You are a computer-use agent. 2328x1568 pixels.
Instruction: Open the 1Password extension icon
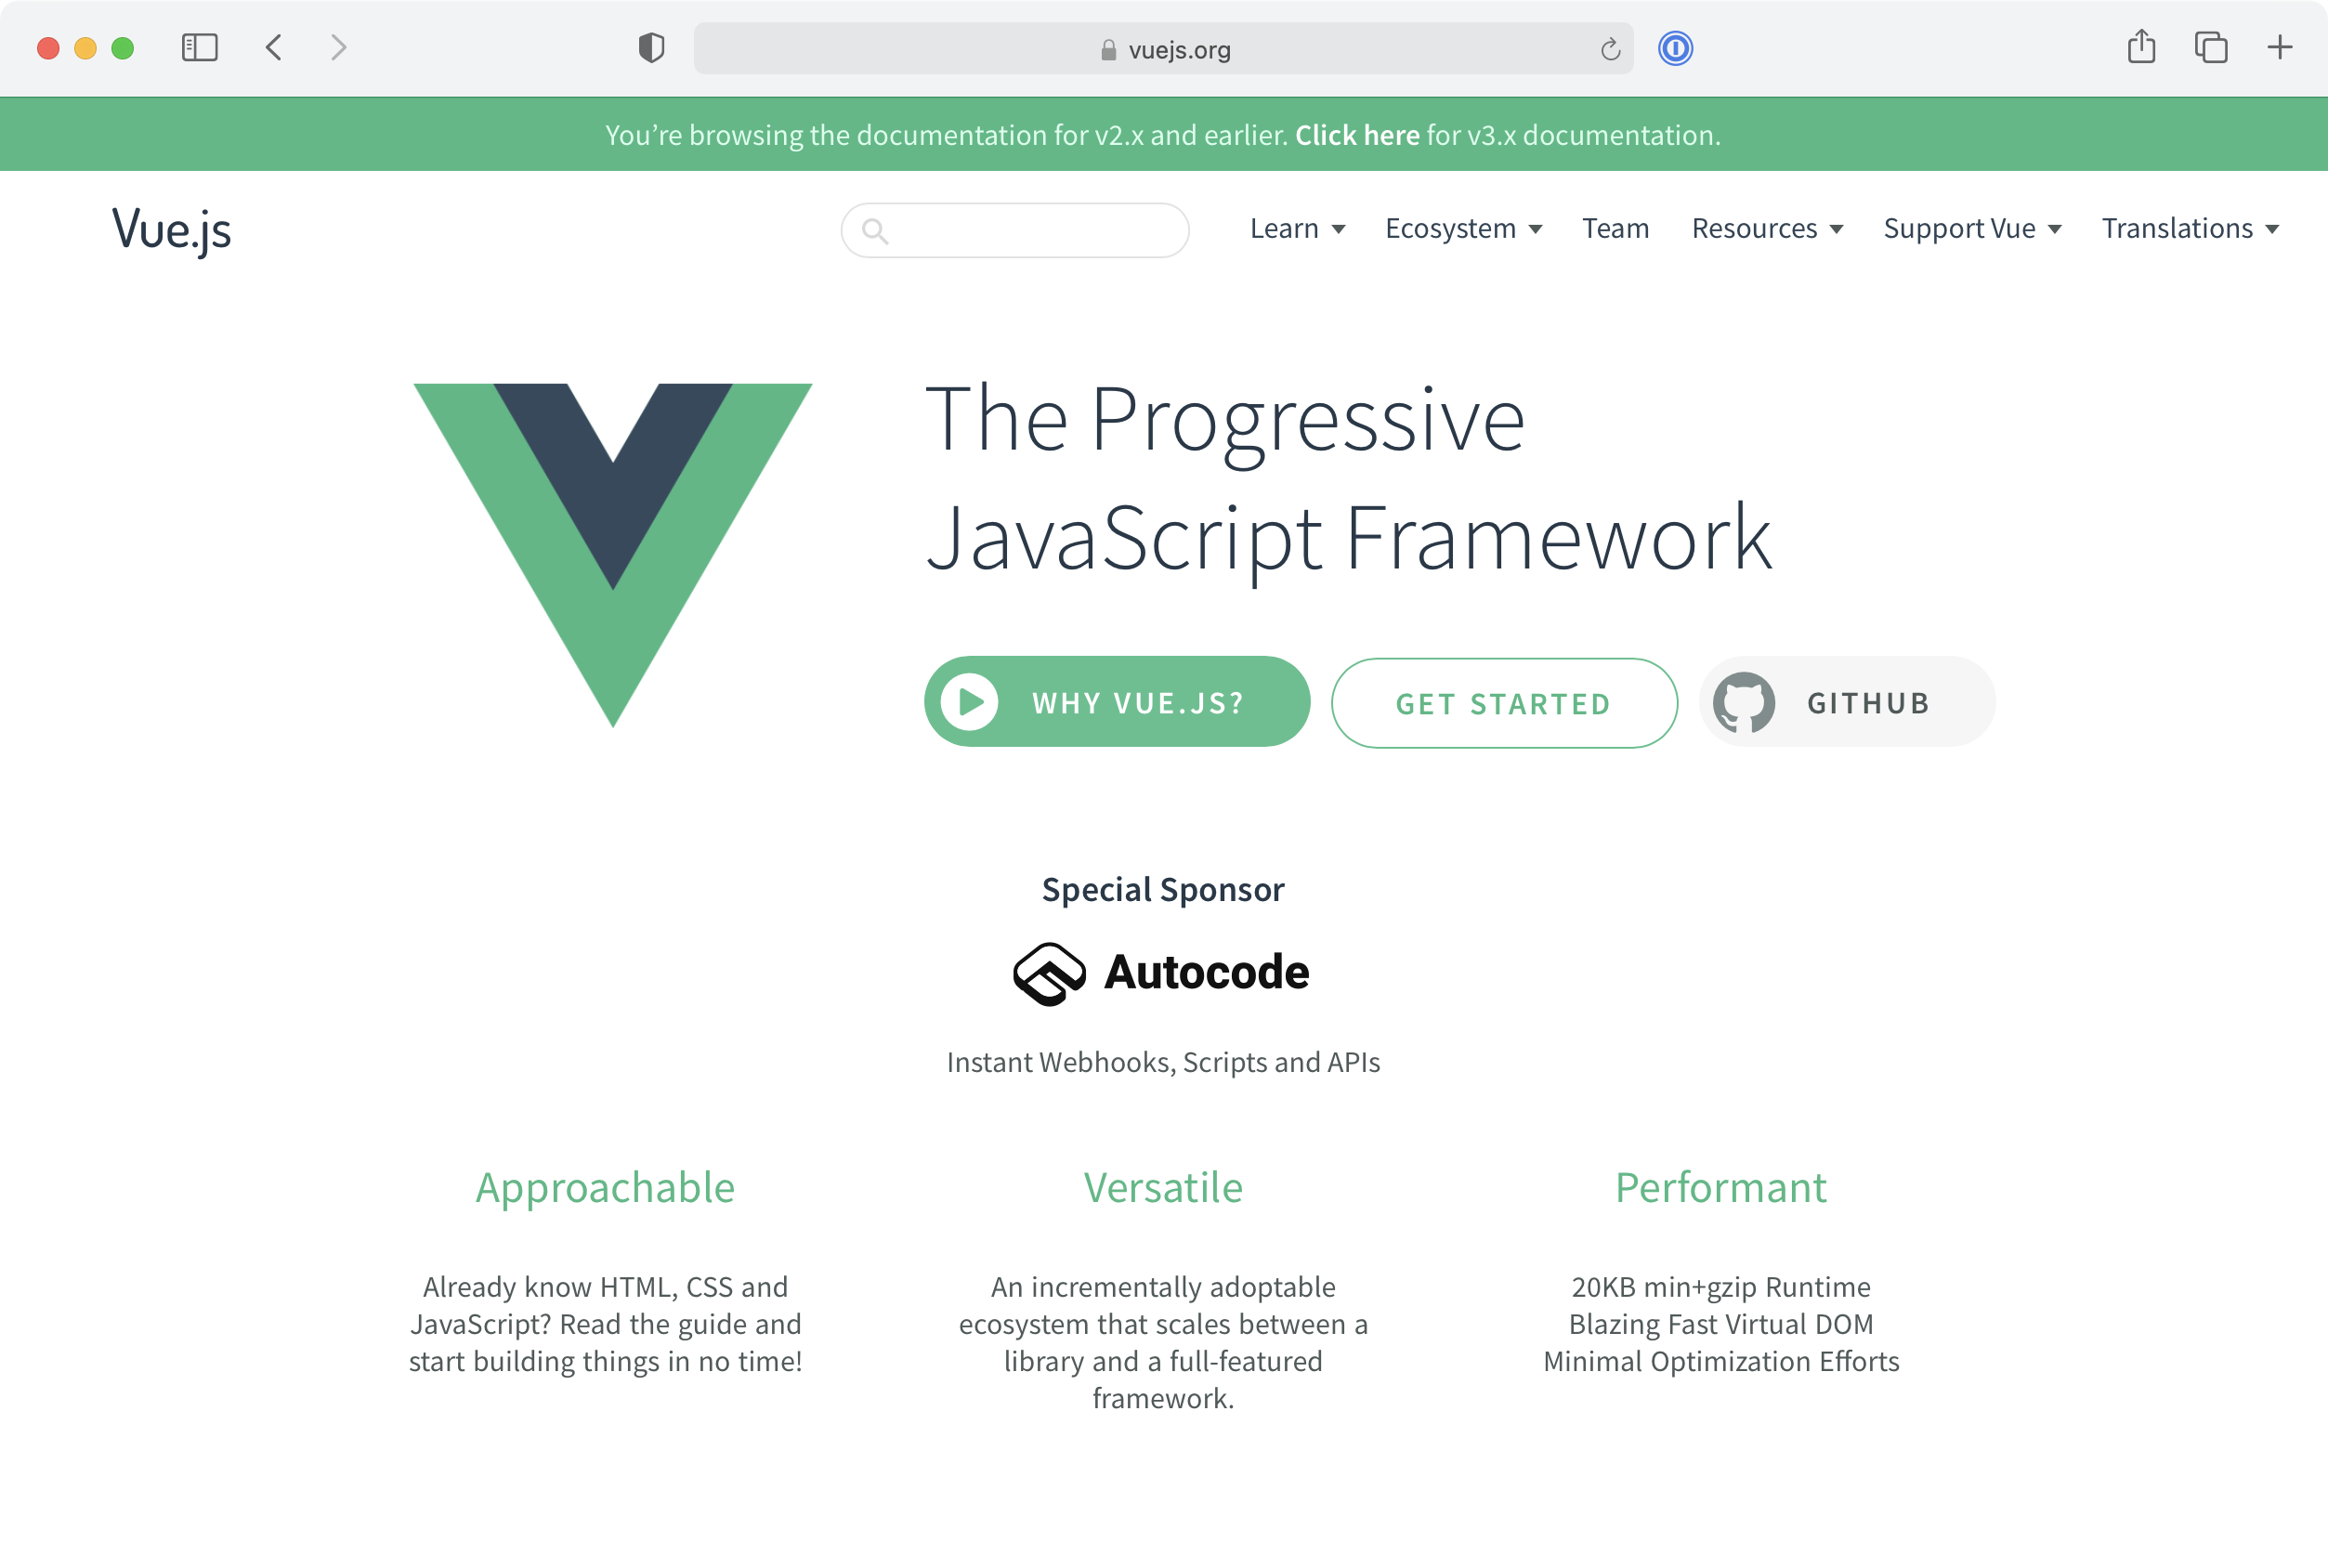click(1675, 48)
